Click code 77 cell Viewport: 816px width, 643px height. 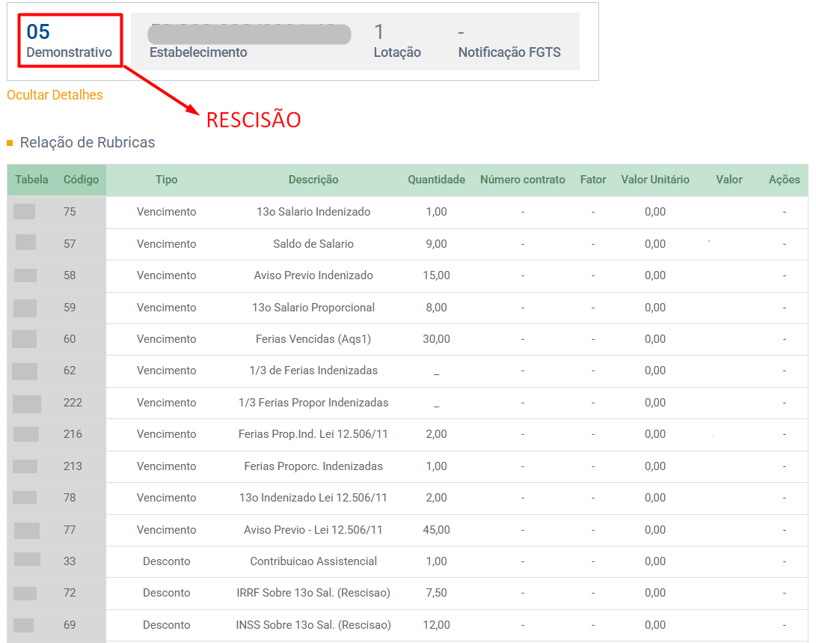pyautogui.click(x=70, y=530)
